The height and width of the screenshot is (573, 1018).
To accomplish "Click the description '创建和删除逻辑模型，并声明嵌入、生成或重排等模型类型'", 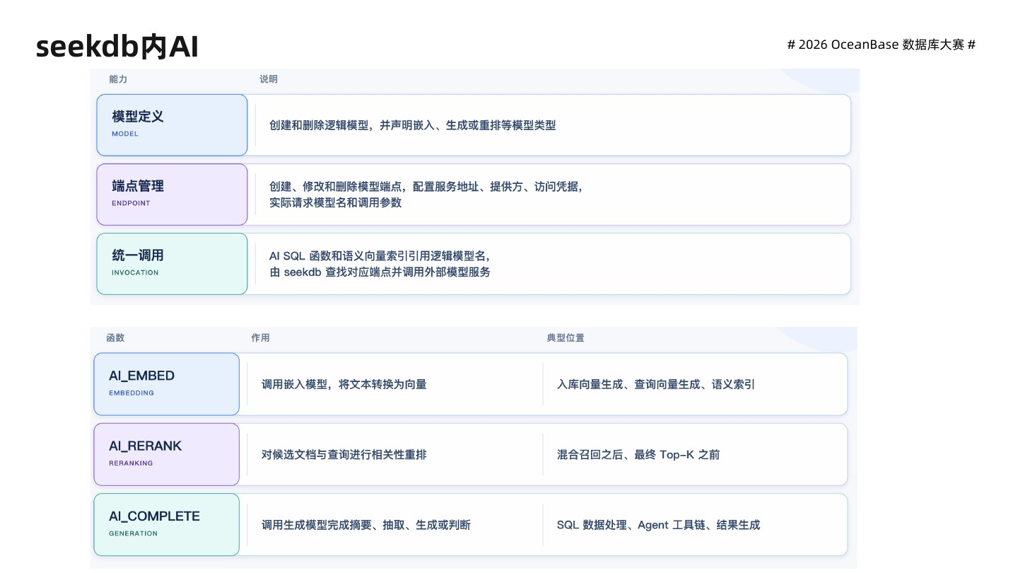I will [x=412, y=125].
